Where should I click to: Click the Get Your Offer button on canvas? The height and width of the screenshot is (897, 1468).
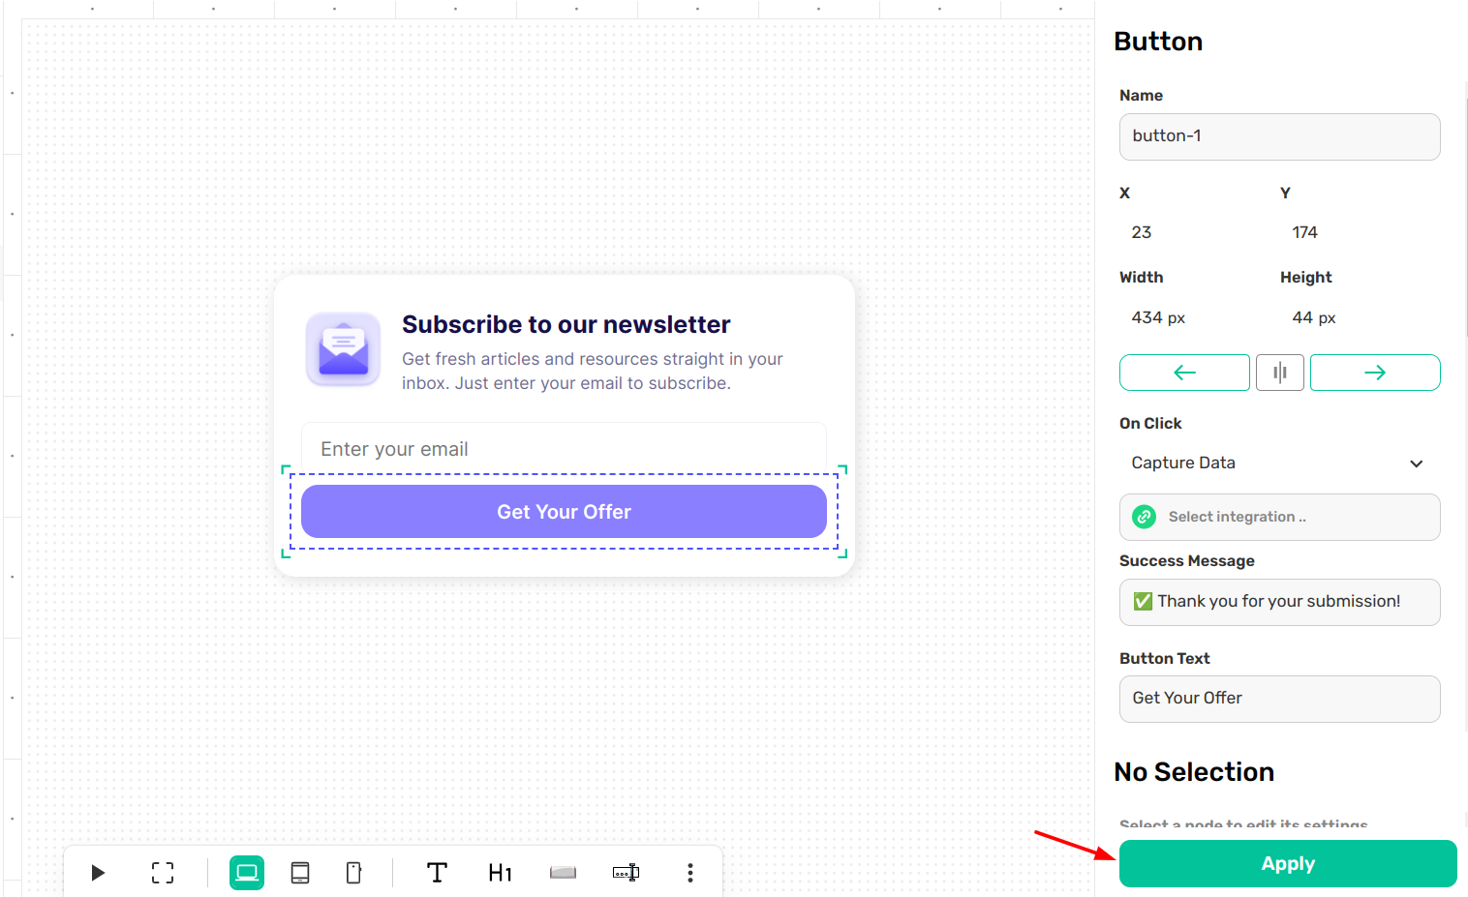pyautogui.click(x=564, y=512)
